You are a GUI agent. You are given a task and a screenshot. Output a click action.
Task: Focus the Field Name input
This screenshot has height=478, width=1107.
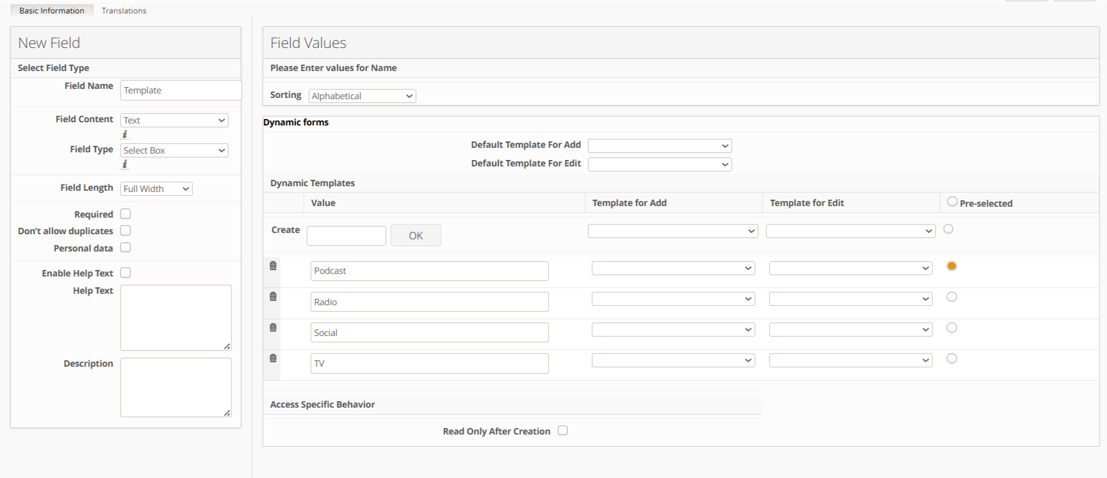point(181,90)
